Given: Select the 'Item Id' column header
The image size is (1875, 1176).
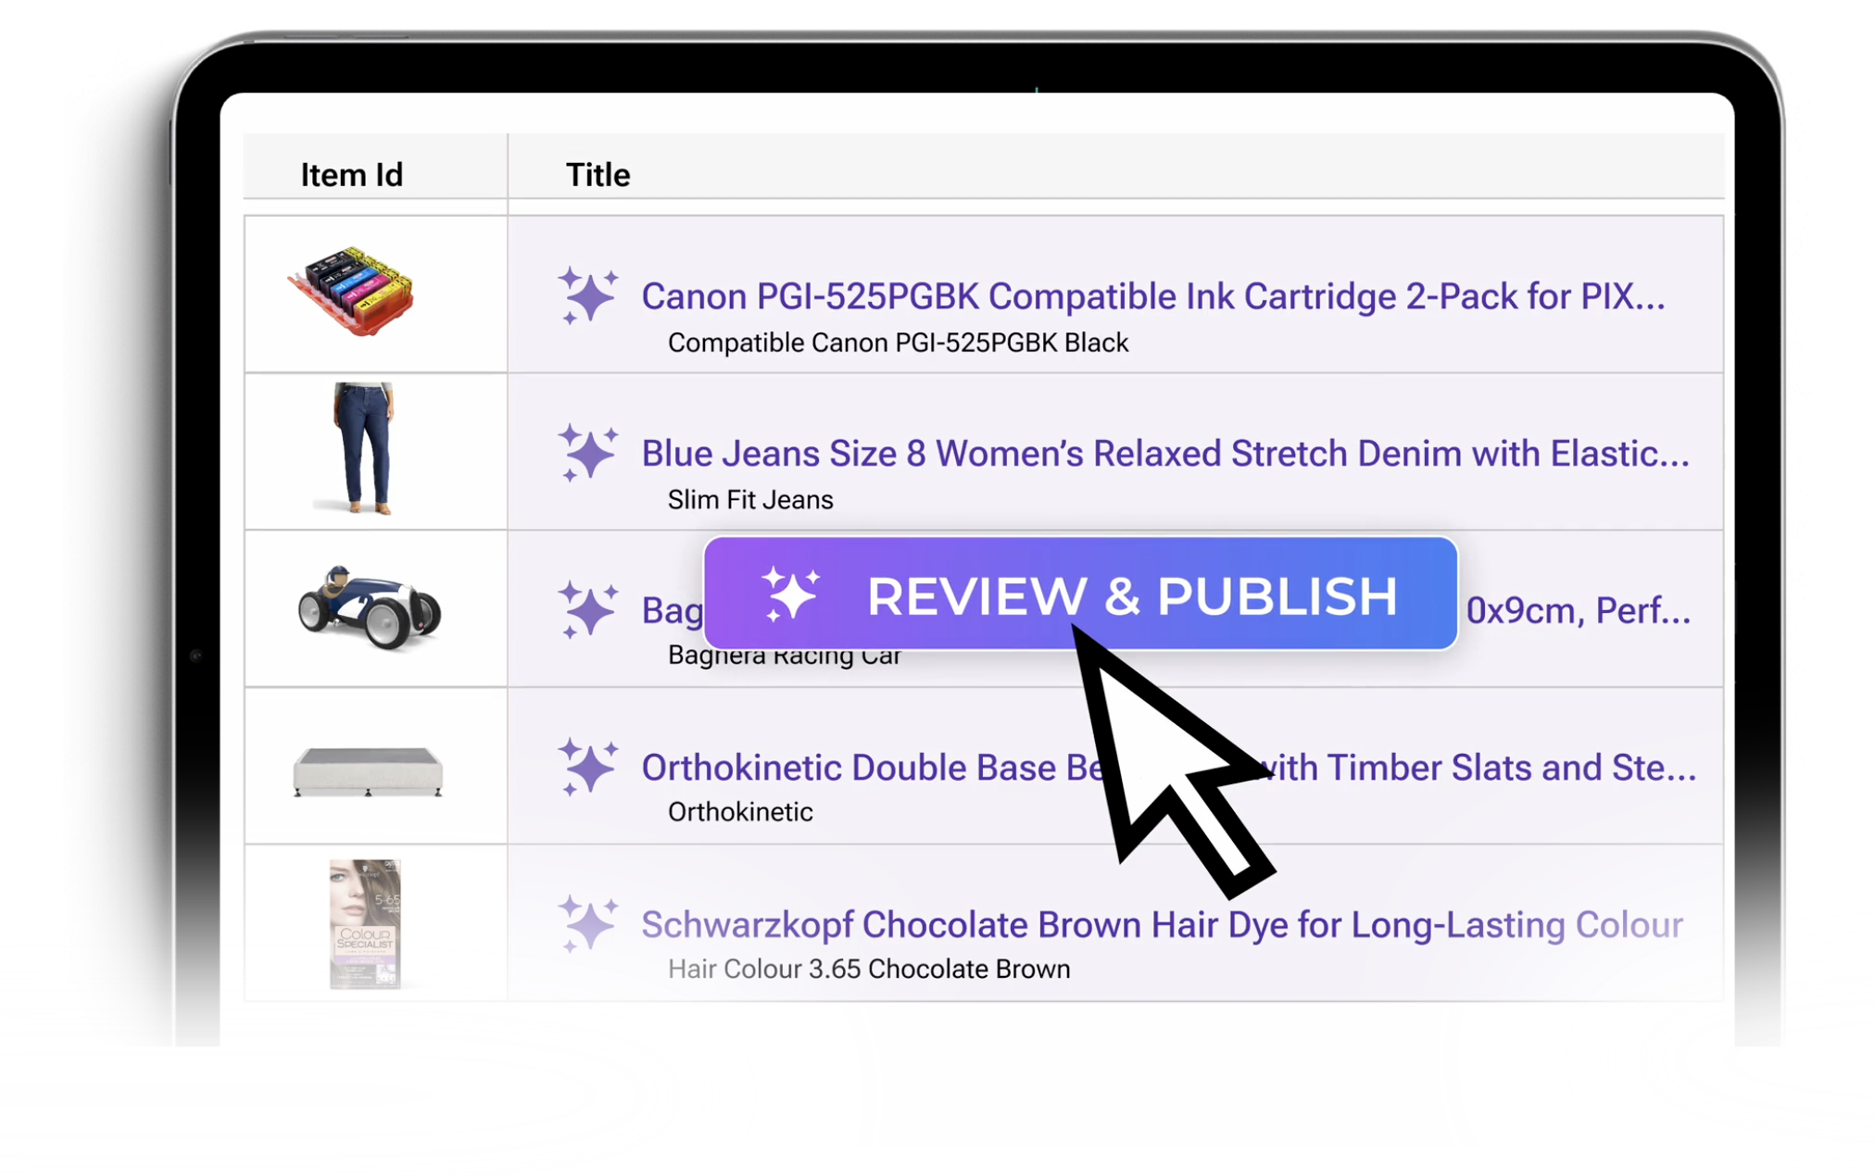Looking at the screenshot, I should pyautogui.click(x=352, y=175).
